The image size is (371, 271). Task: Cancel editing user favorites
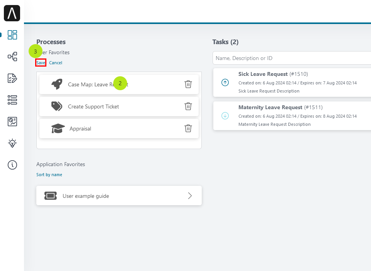(56, 63)
